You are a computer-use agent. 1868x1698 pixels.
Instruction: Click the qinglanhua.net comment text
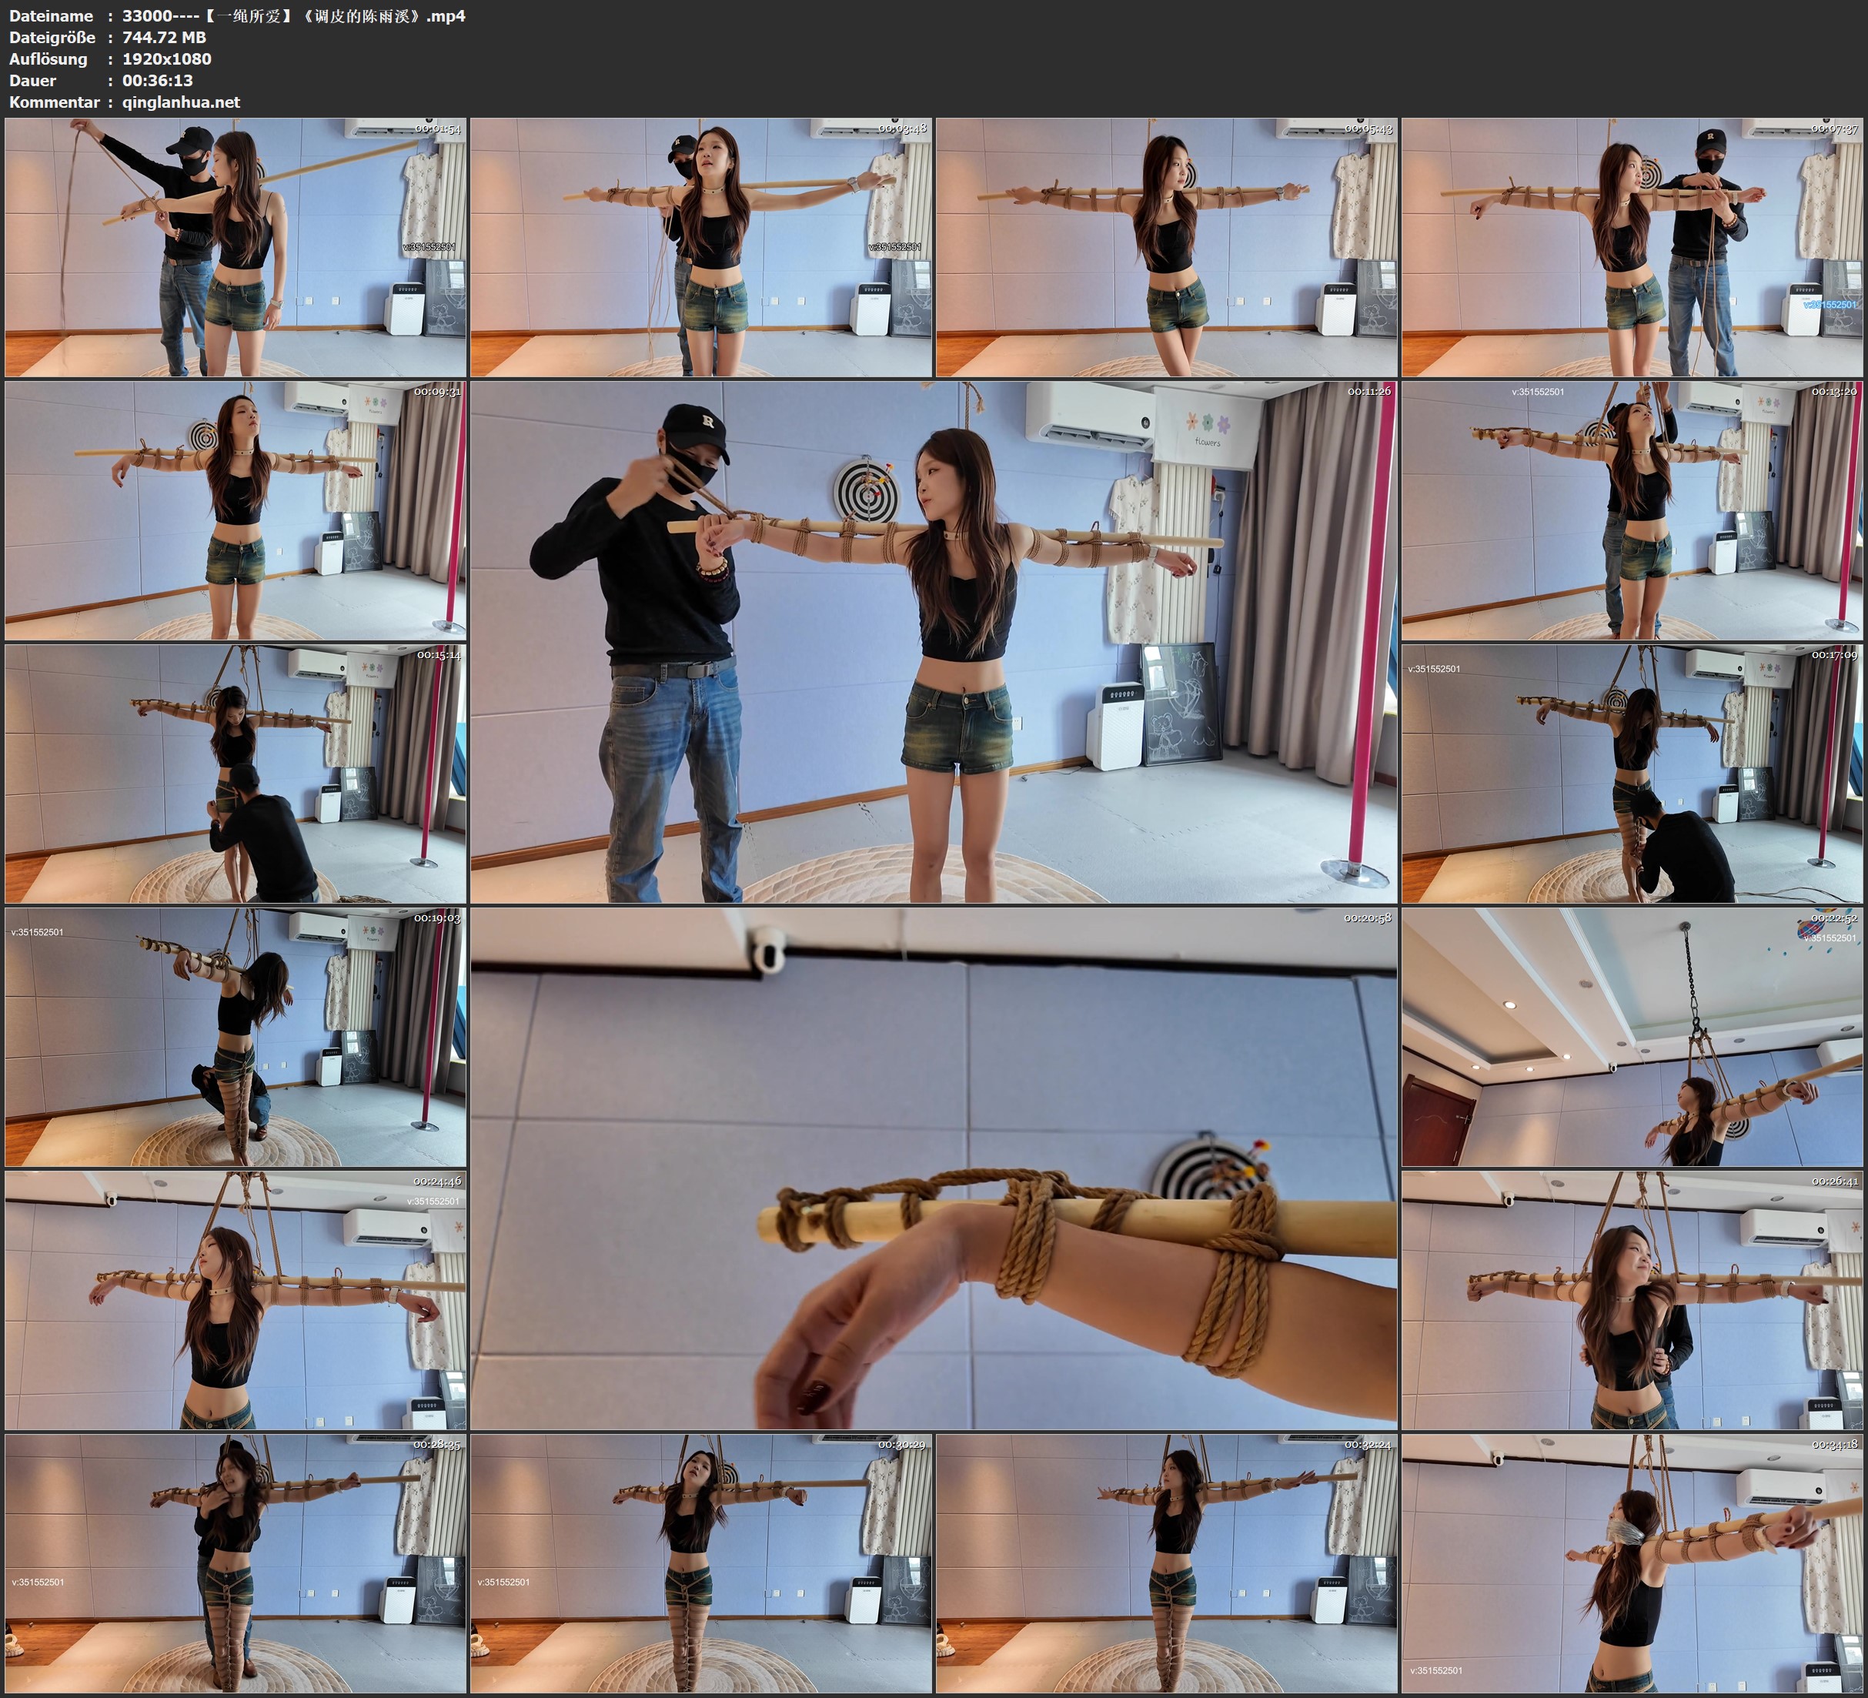click(181, 102)
